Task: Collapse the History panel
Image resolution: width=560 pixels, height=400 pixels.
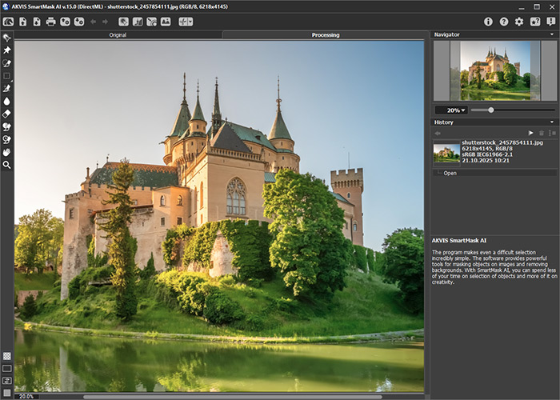Action: coord(552,122)
